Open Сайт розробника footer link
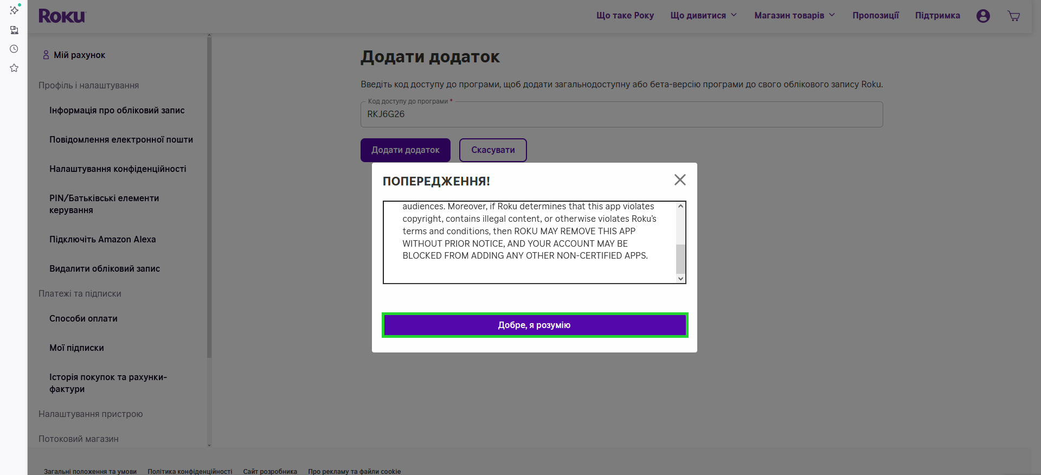Image resolution: width=1041 pixels, height=475 pixels. click(x=270, y=471)
